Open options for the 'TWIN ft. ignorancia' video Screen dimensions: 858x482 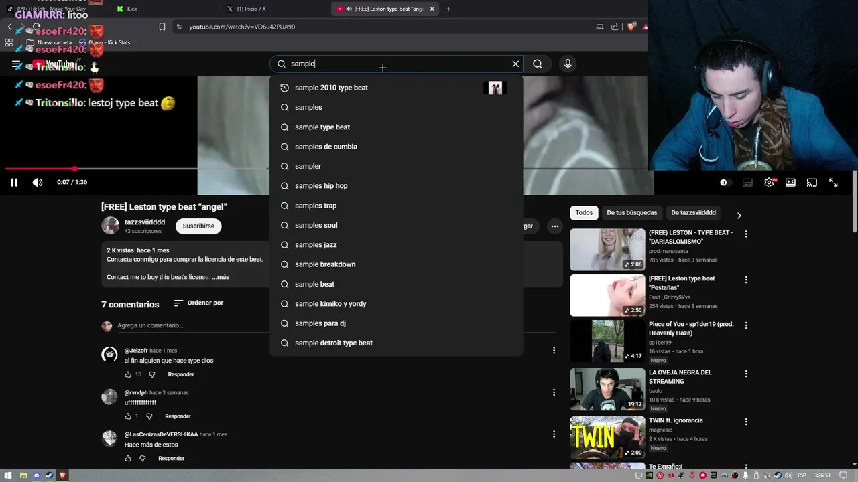coord(746,422)
